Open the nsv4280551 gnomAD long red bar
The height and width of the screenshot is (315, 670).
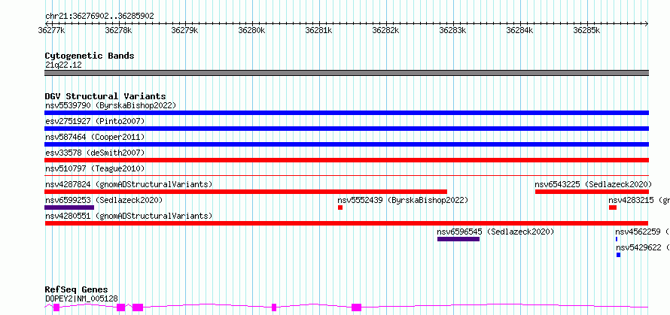coord(346,223)
